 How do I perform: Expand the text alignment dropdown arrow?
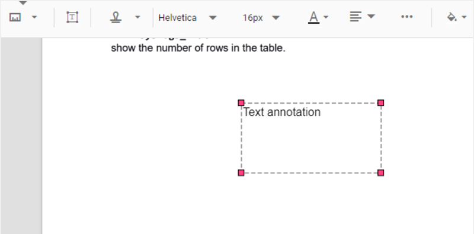click(x=371, y=17)
